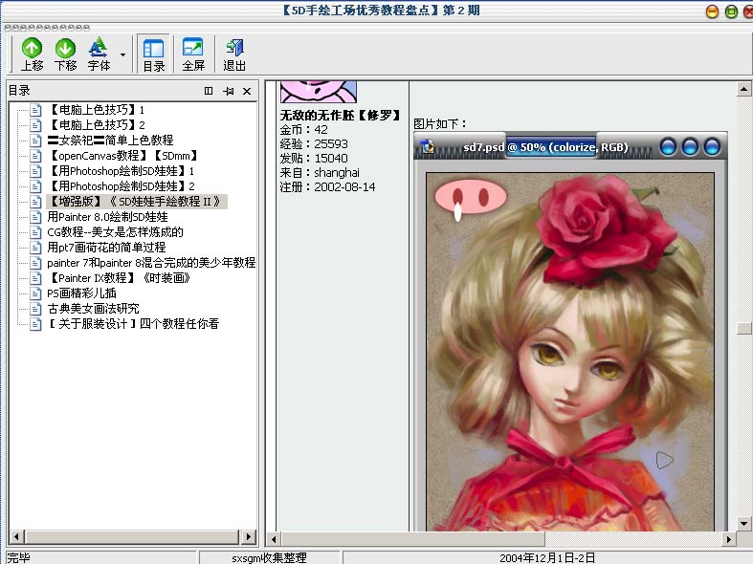Image resolution: width=753 pixels, height=564 pixels.
Task: Click the yellow minimize window button
Action: click(712, 11)
